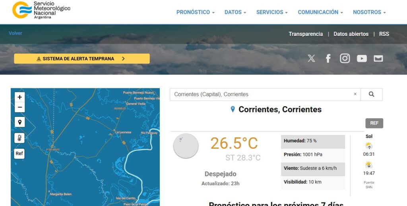
Task: Expand the PRONÓSTICO dropdown menu
Action: [x=195, y=12]
